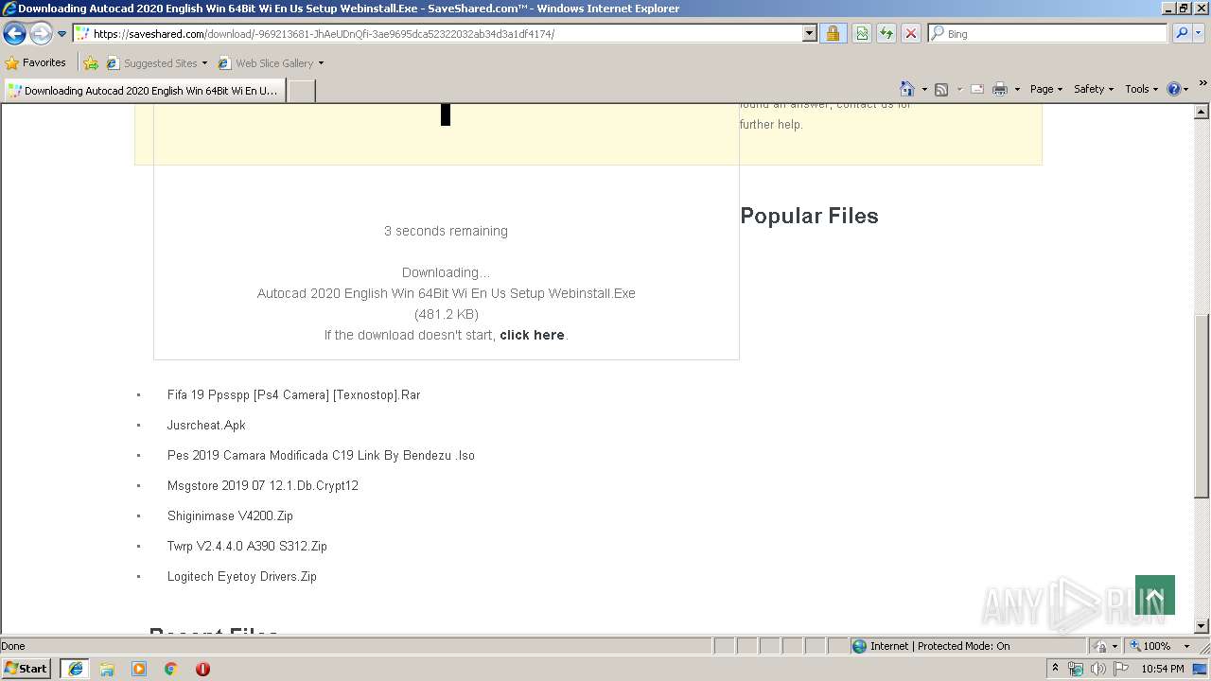Go forward with the Forward arrow button

[x=40, y=34]
